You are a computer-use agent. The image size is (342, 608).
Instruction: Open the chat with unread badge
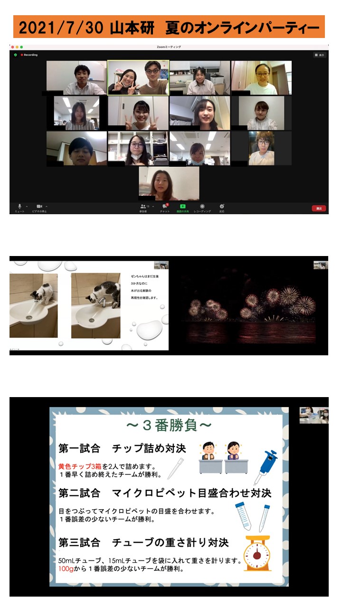tap(164, 207)
